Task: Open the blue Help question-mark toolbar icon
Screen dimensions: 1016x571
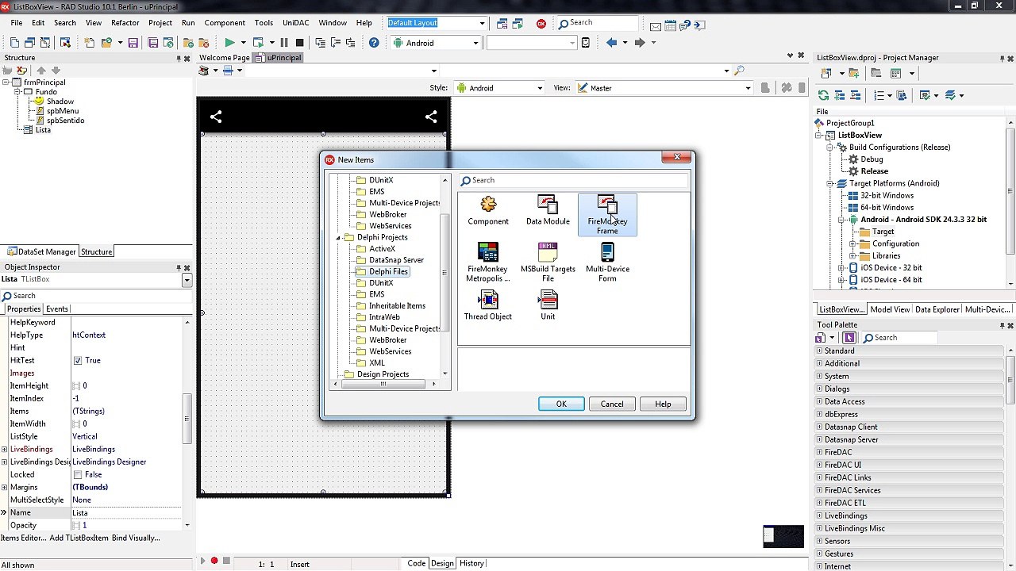Action: click(374, 43)
